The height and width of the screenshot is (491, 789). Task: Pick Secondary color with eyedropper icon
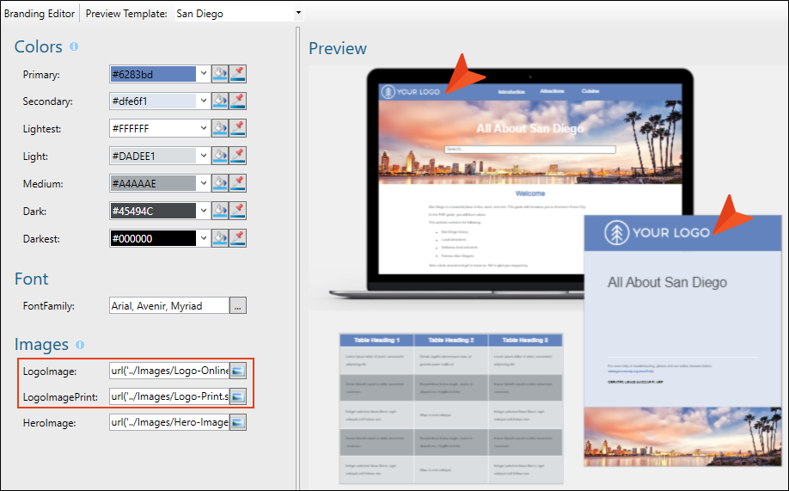238,101
